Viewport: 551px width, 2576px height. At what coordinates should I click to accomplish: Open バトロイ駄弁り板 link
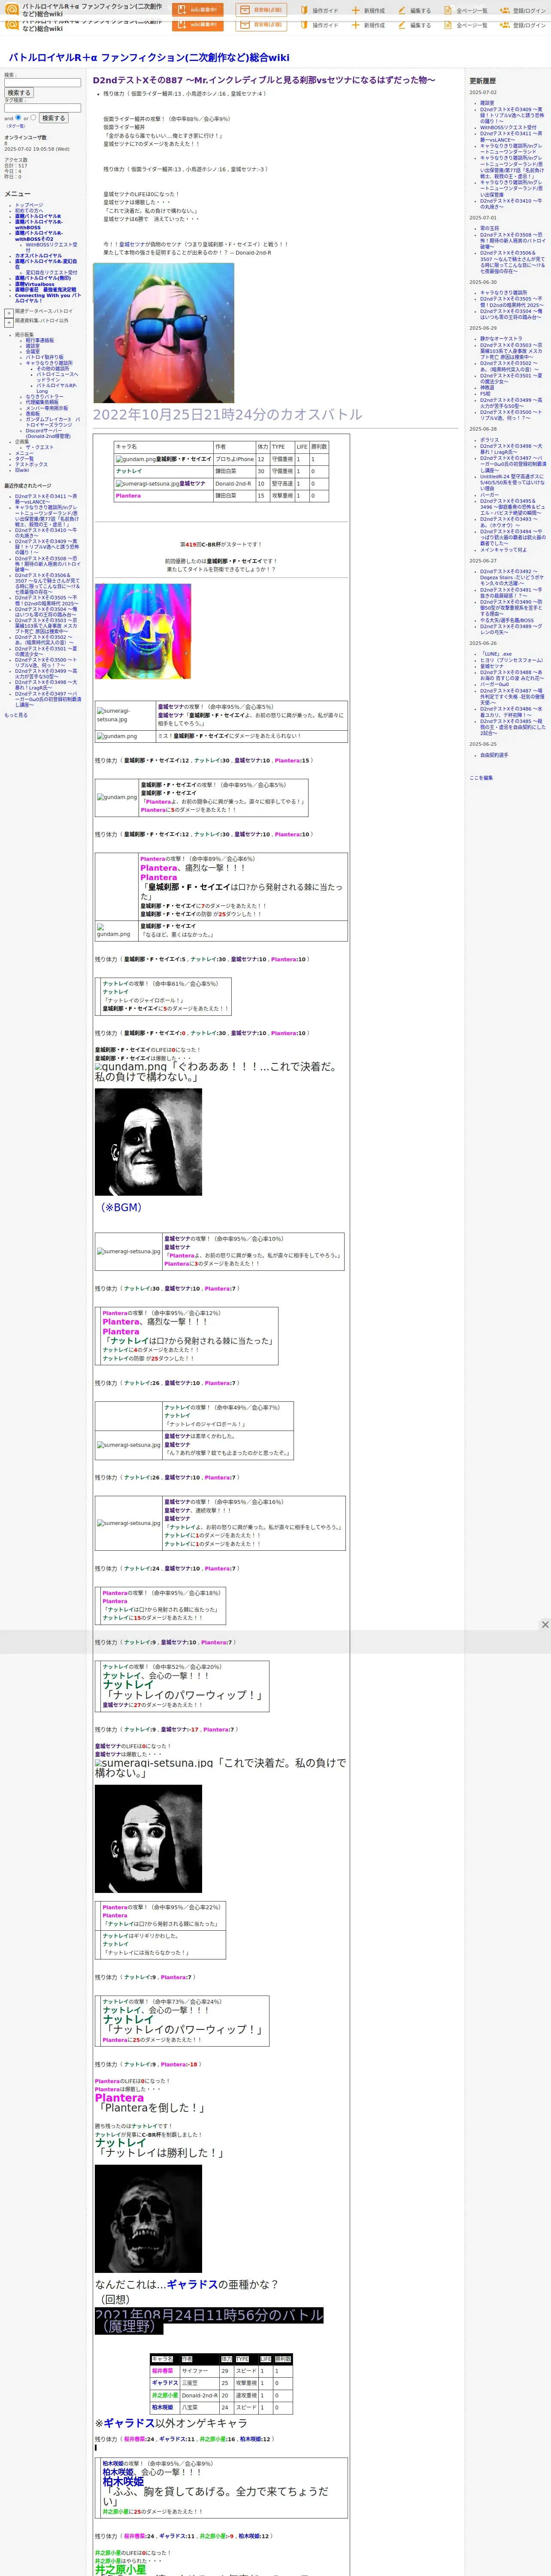(x=44, y=357)
